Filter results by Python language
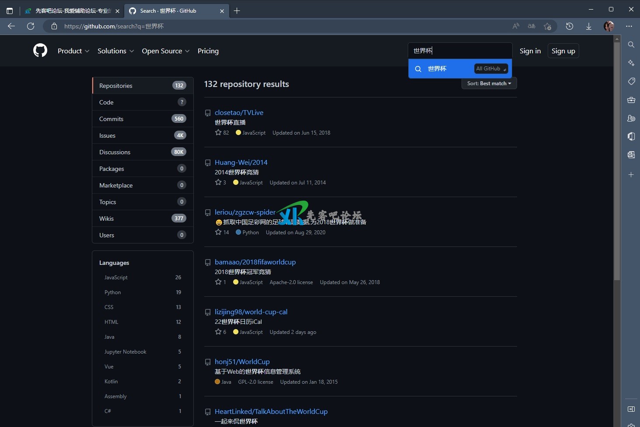The height and width of the screenshot is (427, 640). [113, 292]
